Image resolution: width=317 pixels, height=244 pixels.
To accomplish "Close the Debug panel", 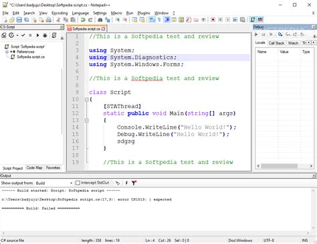I will click(x=314, y=27).
